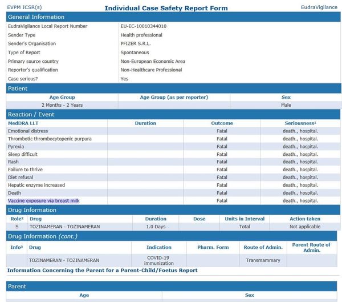
Task: Click the 'Role' column header in Drug Information
Action: click(17, 219)
